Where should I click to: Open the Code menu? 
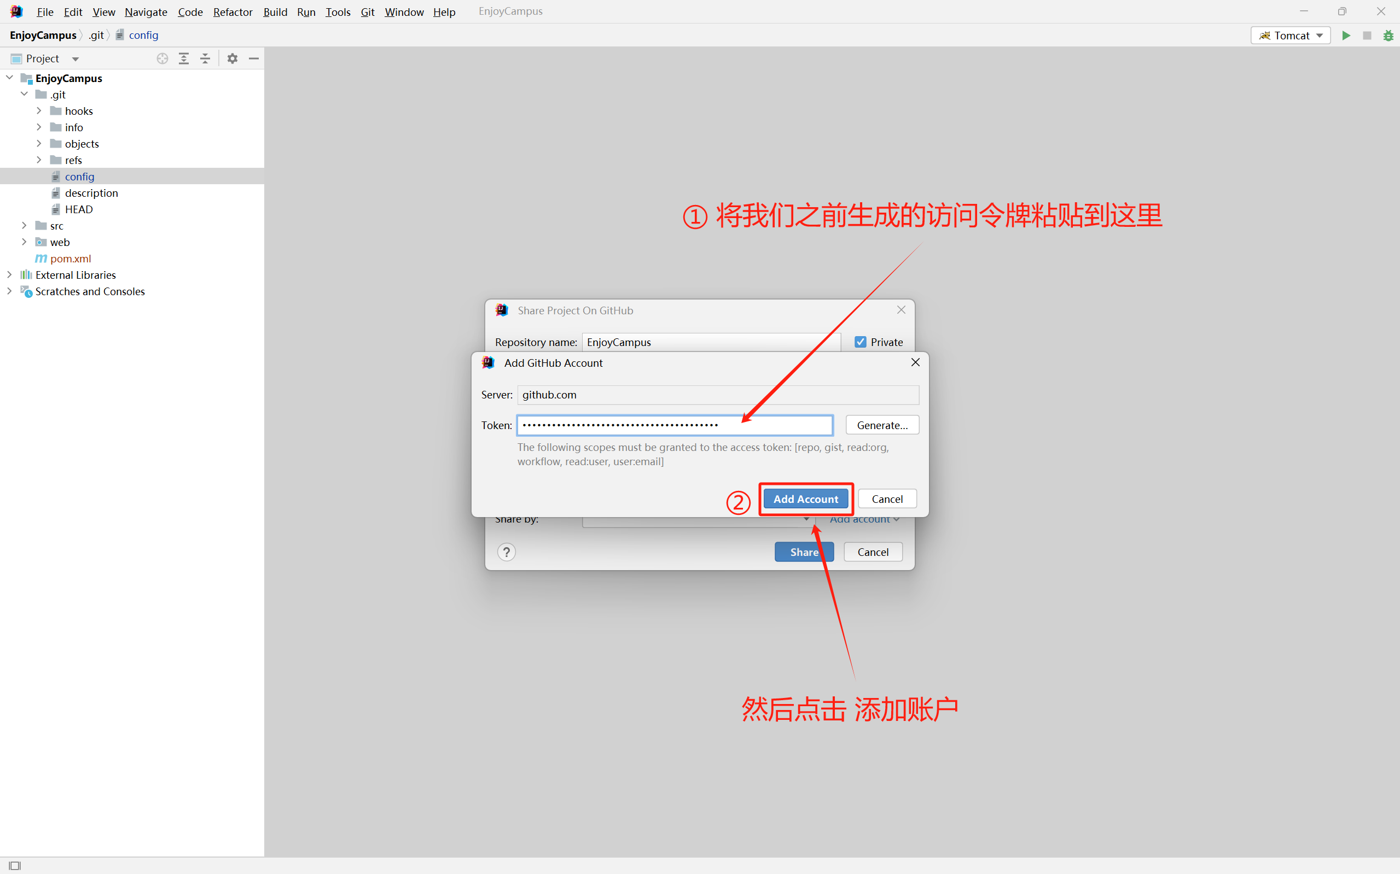pyautogui.click(x=190, y=11)
